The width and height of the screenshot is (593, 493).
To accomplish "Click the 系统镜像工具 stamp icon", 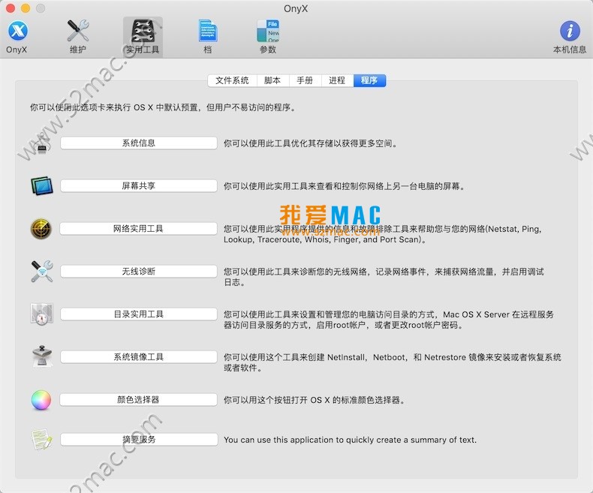I will pyautogui.click(x=41, y=356).
